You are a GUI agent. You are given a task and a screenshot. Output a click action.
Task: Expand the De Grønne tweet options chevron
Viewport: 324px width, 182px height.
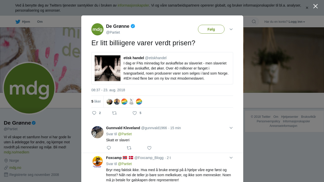[x=231, y=29]
